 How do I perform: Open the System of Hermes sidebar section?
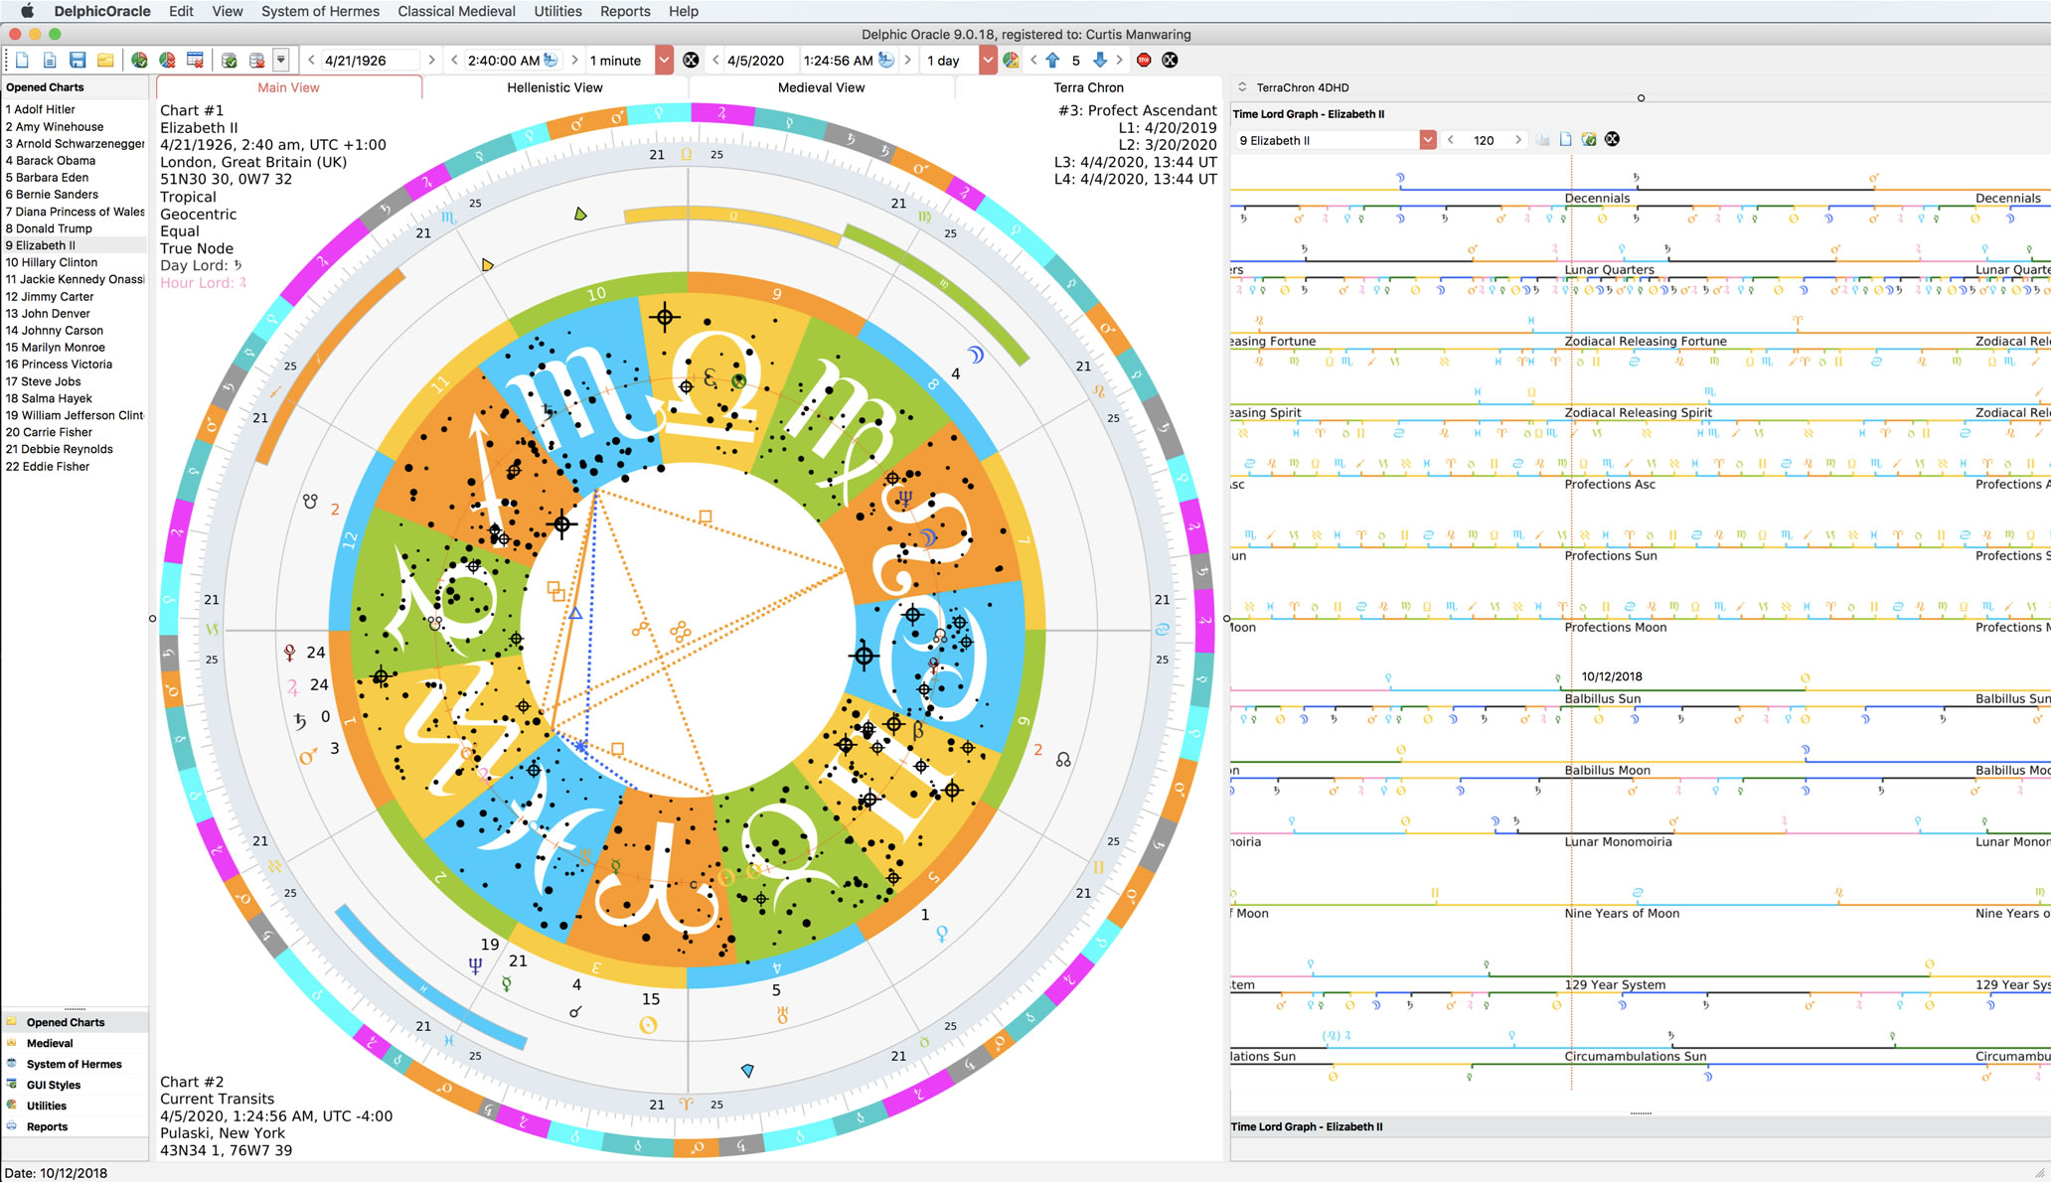click(x=75, y=1064)
